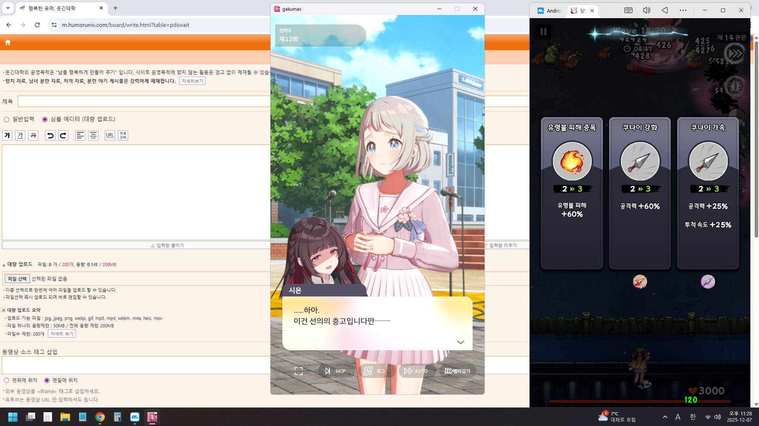Open Task View on the taskbar

[x=30, y=417]
